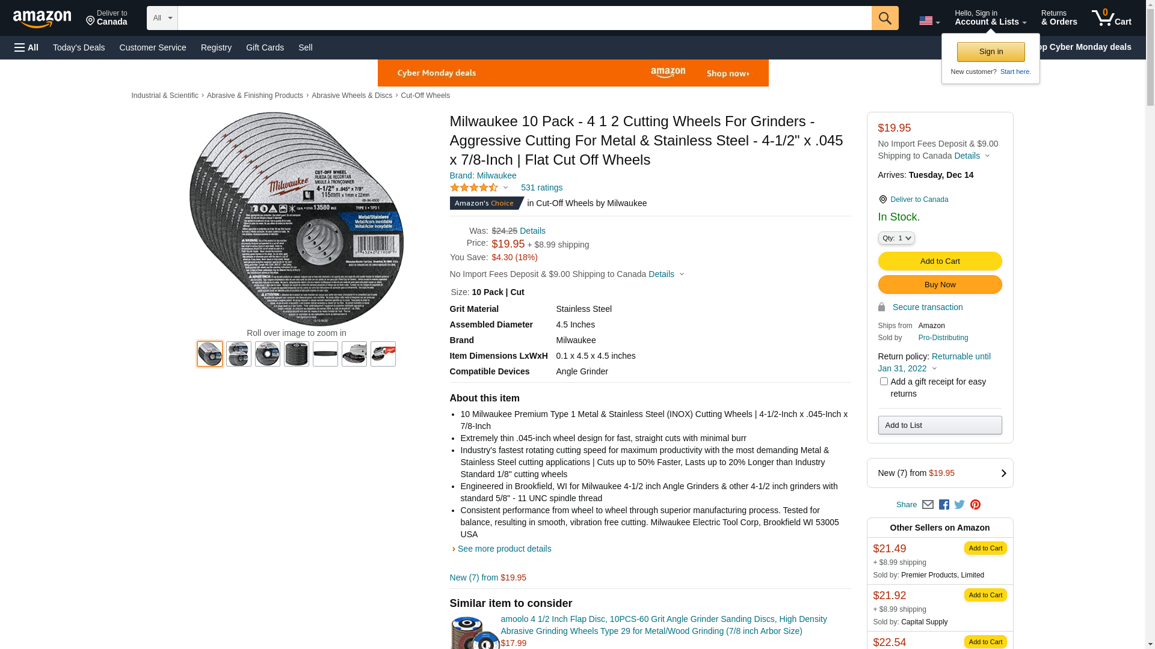Open Today's Deals menu item

79,47
